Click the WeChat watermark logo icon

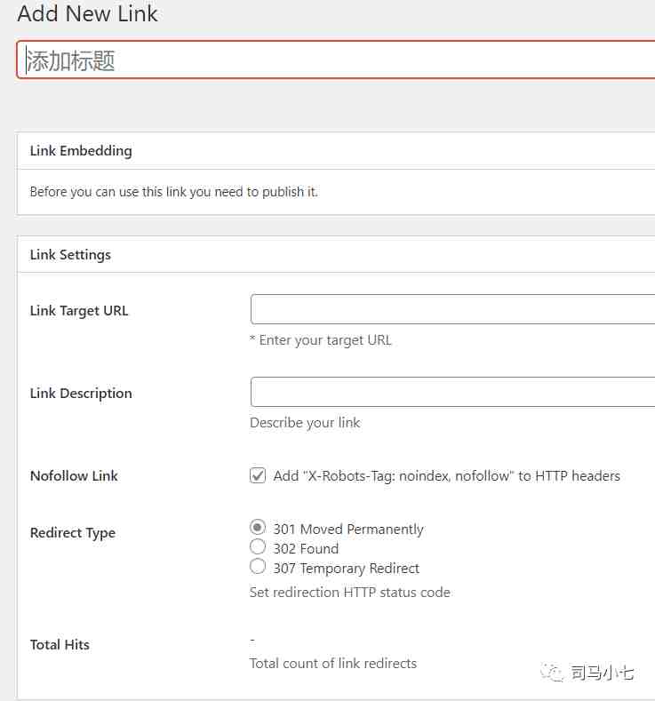552,673
